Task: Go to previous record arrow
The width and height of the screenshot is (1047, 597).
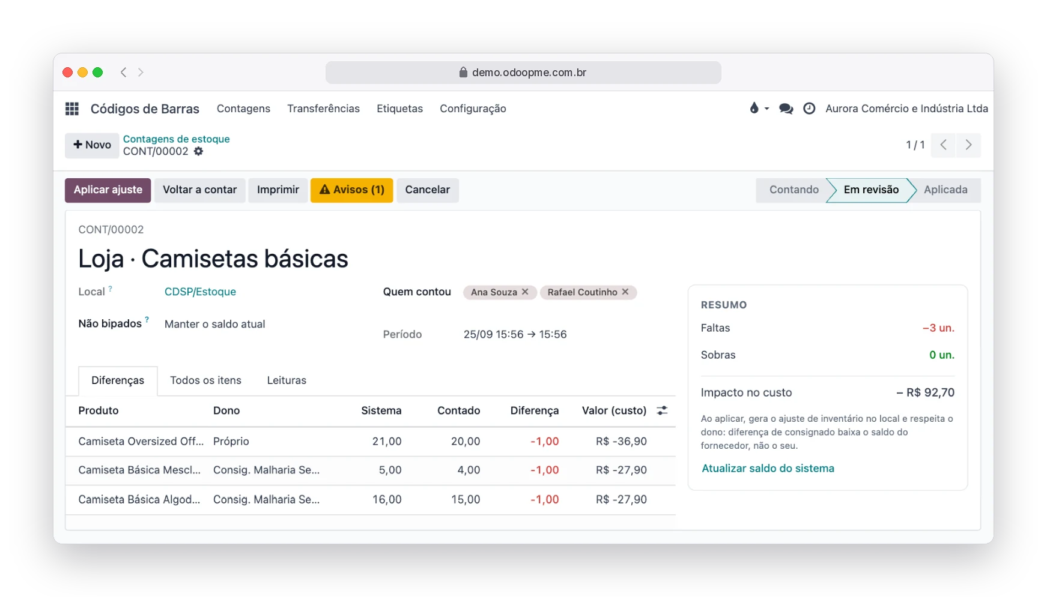Action: 944,145
